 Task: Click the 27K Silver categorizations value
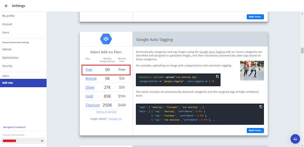107,87
